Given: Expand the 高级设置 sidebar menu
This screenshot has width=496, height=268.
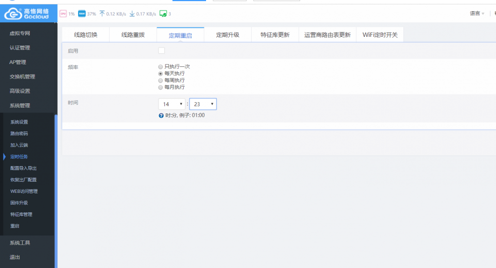Looking at the screenshot, I should pyautogui.click(x=20, y=91).
